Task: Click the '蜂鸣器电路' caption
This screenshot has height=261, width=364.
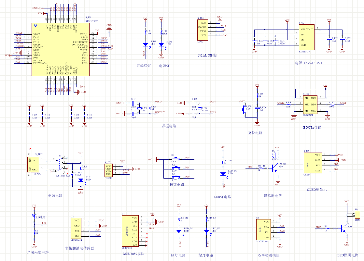Action: tap(273, 196)
